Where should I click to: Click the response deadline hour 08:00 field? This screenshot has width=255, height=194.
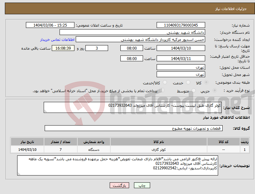[x=132, y=48]
